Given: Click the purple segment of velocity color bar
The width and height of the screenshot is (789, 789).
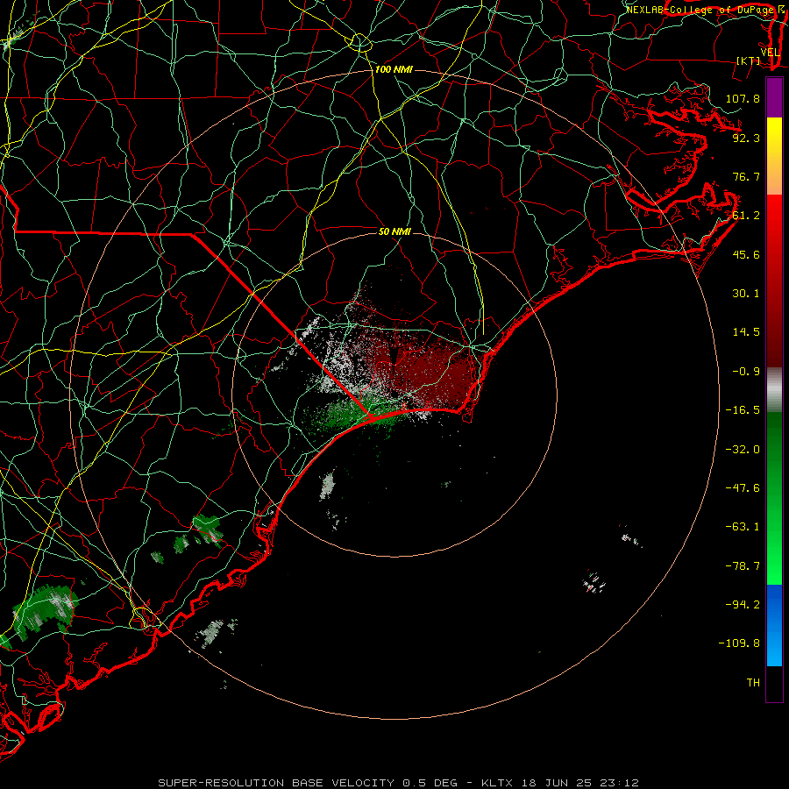Looking at the screenshot, I should point(774,97).
